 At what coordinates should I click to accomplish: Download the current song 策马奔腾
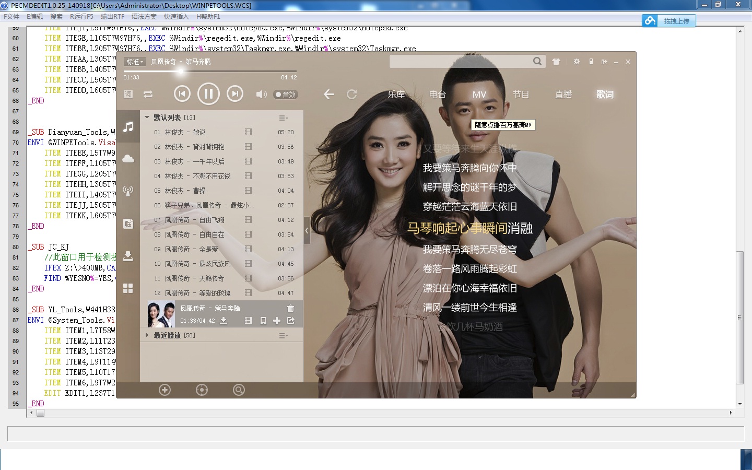click(224, 321)
